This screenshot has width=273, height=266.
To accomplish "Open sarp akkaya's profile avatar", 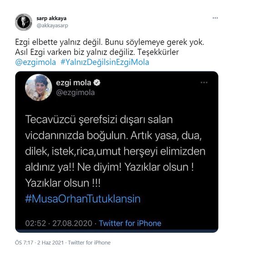I will 24,22.
